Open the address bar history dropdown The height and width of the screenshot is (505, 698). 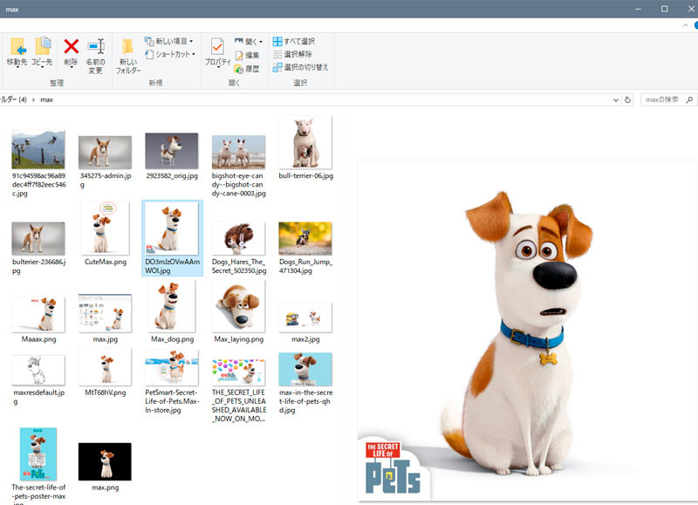[x=616, y=100]
